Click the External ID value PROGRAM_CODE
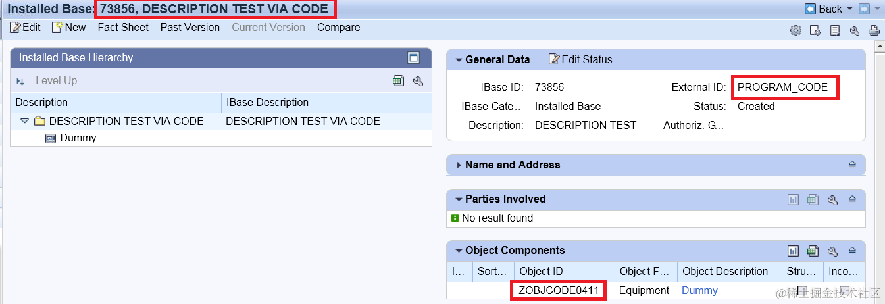The width and height of the screenshot is (885, 304). tap(782, 87)
